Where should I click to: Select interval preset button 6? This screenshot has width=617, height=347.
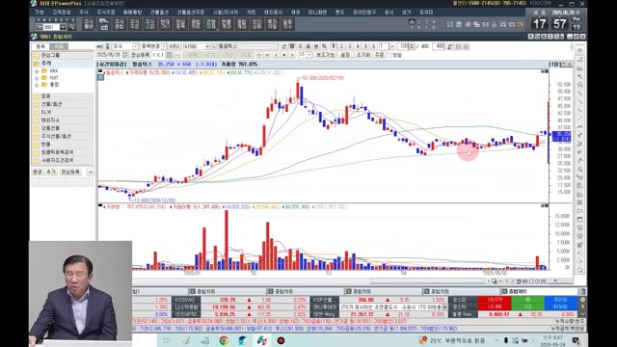pyautogui.click(x=373, y=46)
